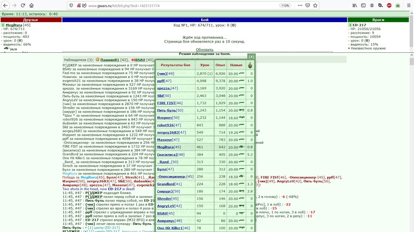This screenshot has height=232, width=414.
Task: Click Megiltura weapon icon in Друзья panel
Action: coord(7,48)
